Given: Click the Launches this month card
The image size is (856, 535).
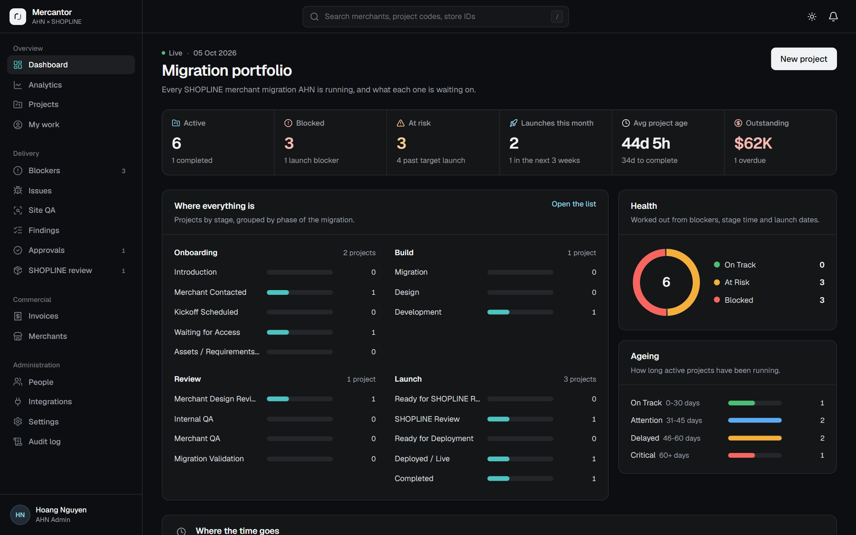Looking at the screenshot, I should click(556, 142).
